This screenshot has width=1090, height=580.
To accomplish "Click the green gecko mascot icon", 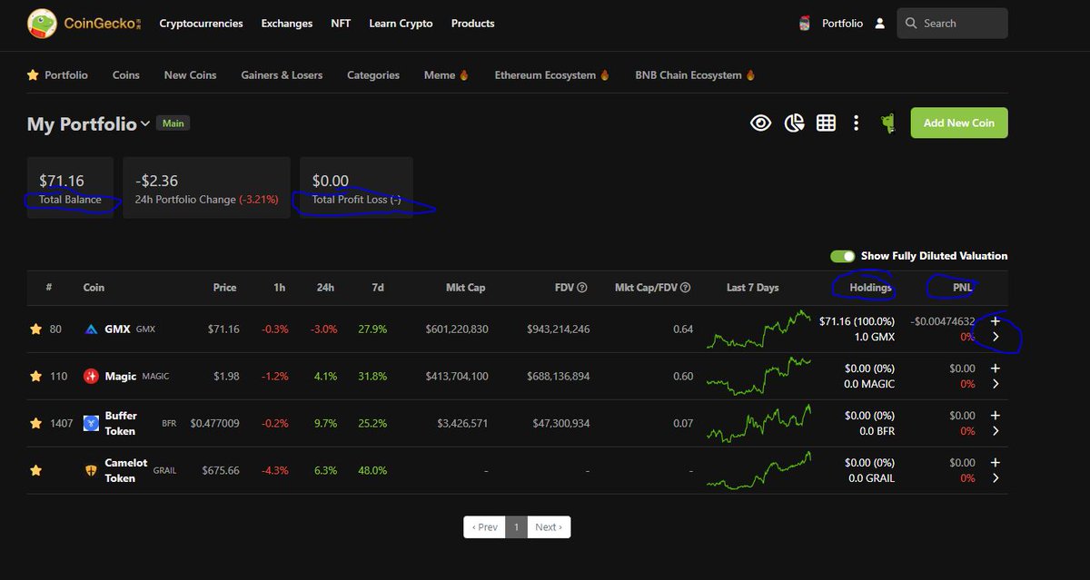I will [887, 123].
